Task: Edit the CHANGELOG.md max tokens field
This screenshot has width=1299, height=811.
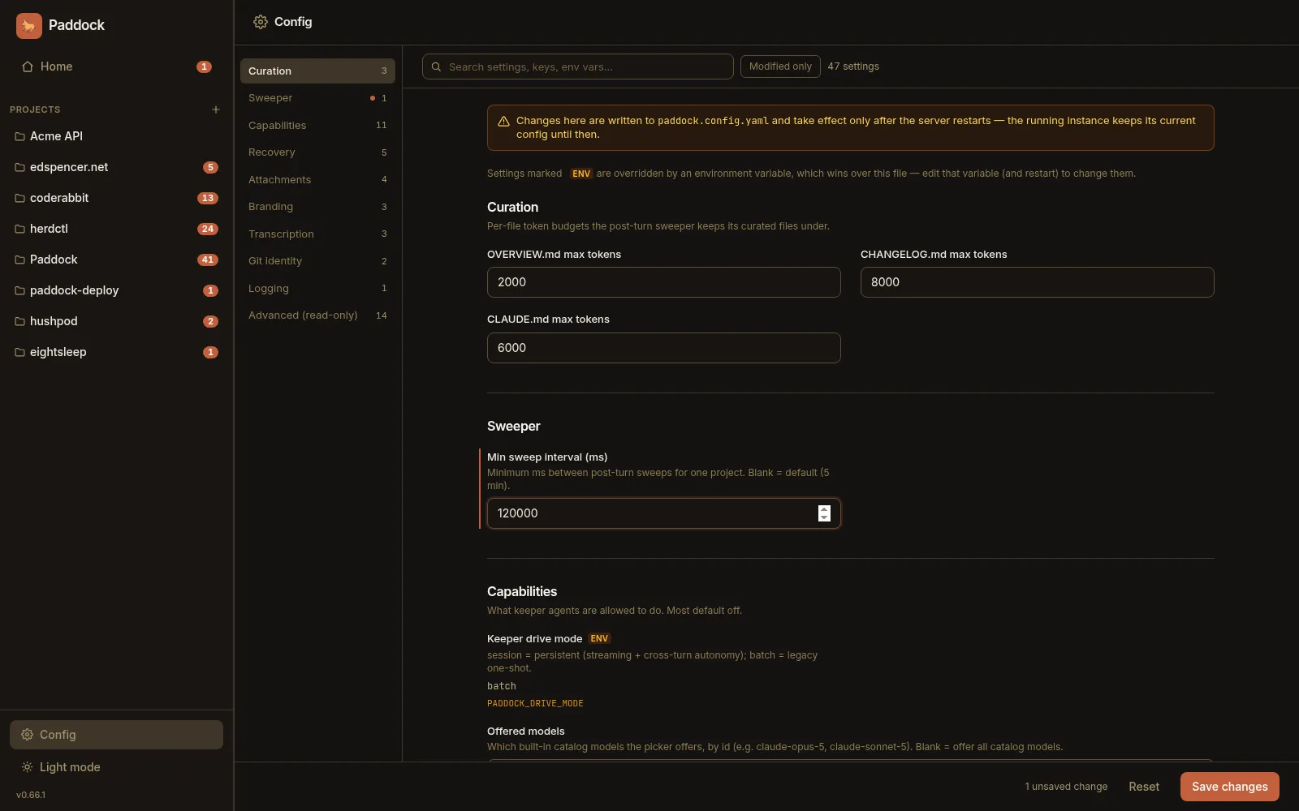Action: click(1037, 282)
